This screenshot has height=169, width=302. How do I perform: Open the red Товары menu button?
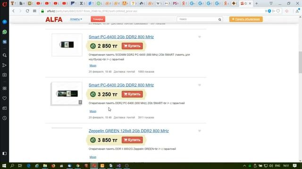click(98, 19)
